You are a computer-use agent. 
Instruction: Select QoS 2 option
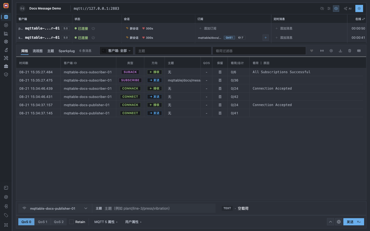59,222
